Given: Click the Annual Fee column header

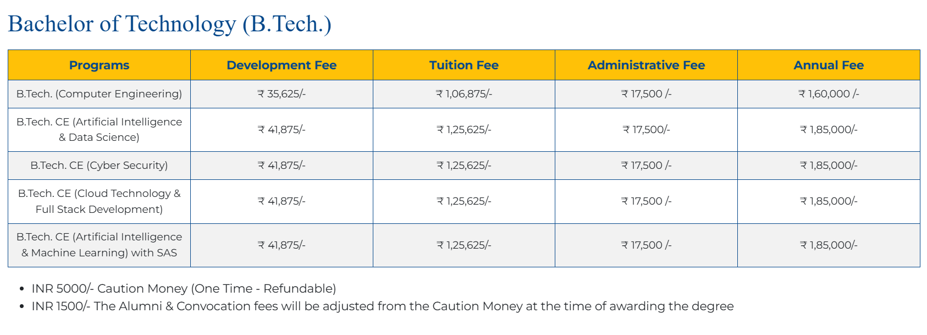Looking at the screenshot, I should pos(829,65).
